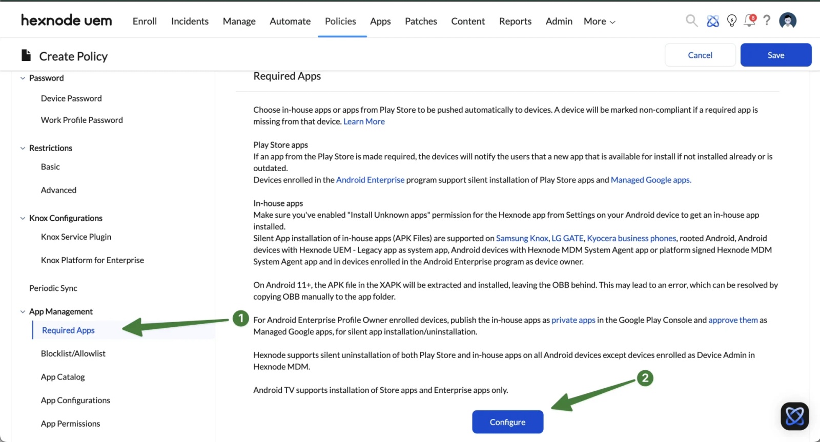
Task: Open the chat assistant widget icon
Action: pyautogui.click(x=795, y=416)
